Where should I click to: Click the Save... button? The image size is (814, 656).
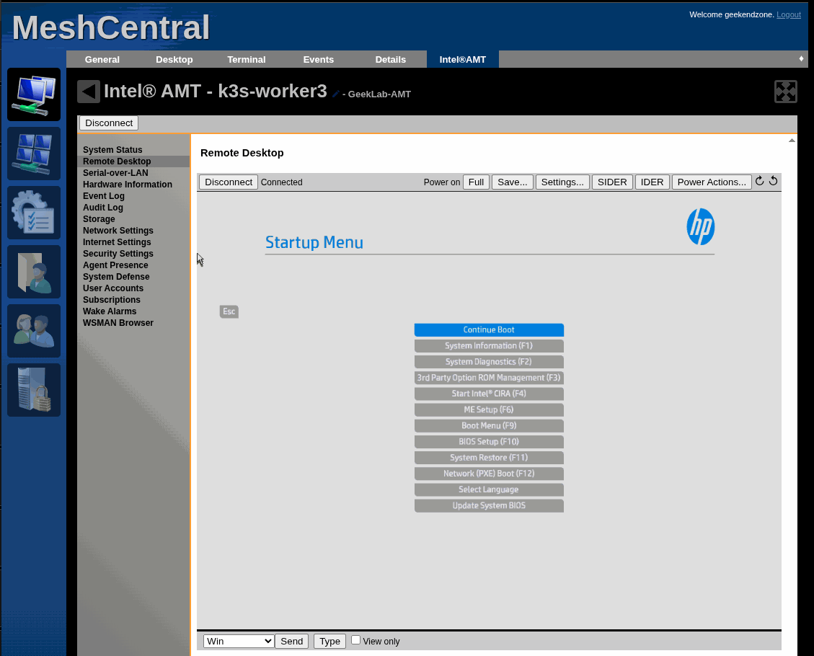(x=513, y=182)
